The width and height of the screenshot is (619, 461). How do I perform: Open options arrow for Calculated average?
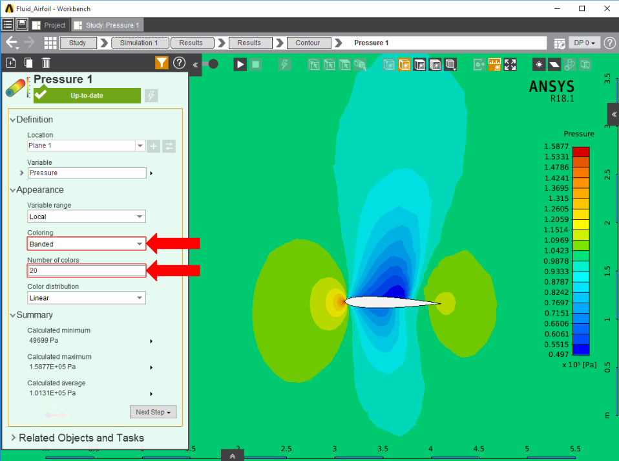(151, 394)
